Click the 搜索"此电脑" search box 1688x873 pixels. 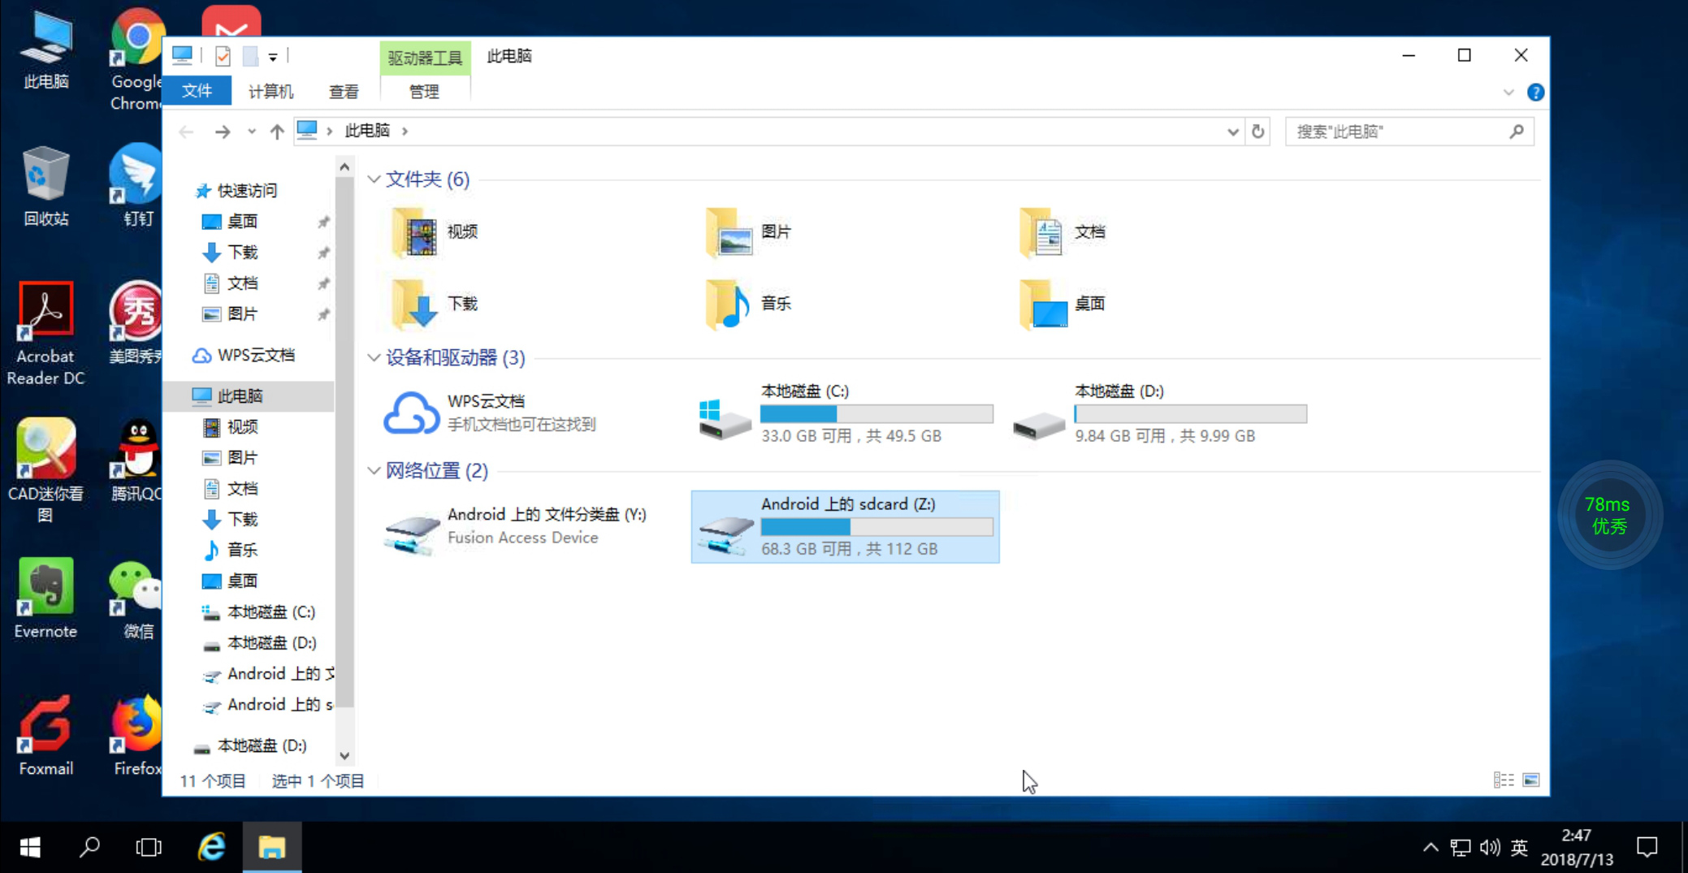(x=1397, y=132)
